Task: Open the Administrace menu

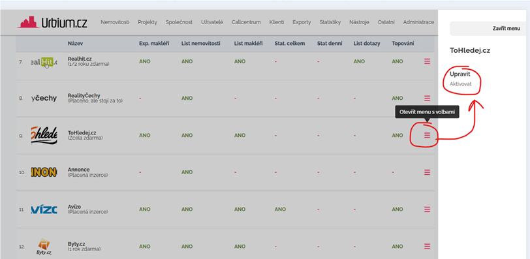Action: (x=418, y=22)
